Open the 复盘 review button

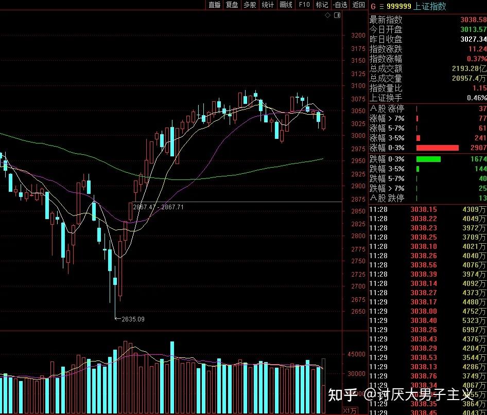coord(232,5)
